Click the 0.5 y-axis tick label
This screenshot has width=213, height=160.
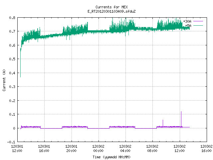(x=12, y=59)
